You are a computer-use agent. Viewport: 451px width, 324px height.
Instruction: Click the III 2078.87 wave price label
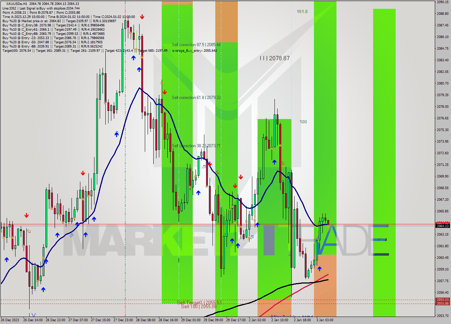click(x=274, y=58)
